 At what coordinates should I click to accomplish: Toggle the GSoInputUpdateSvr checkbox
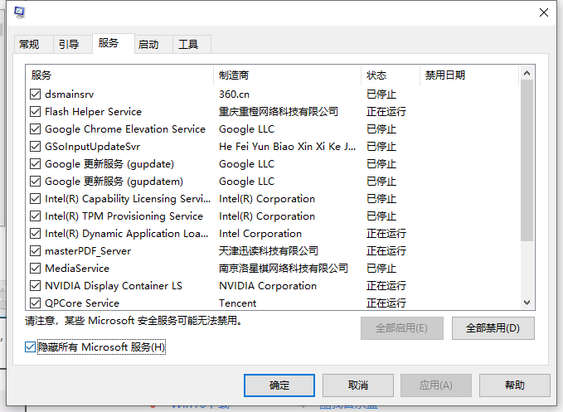click(35, 147)
